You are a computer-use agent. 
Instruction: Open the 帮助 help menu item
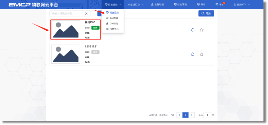click(201, 5)
